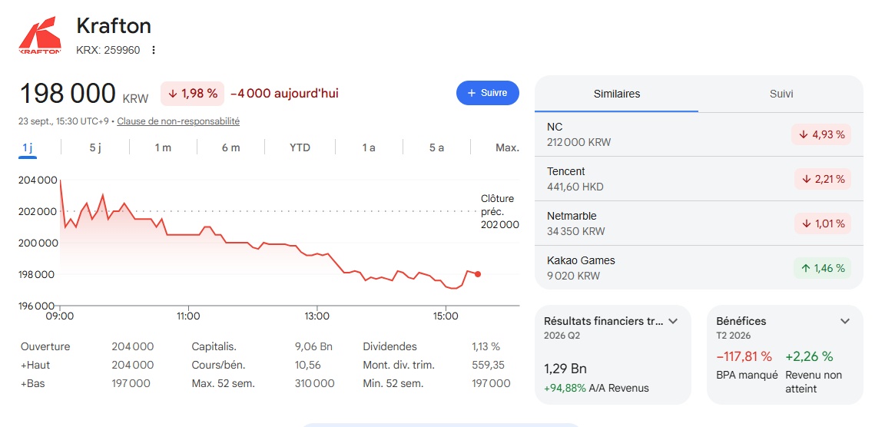Screen dimensions: 895x427
Task: Open the Kakao Games stock row
Action: click(698, 268)
